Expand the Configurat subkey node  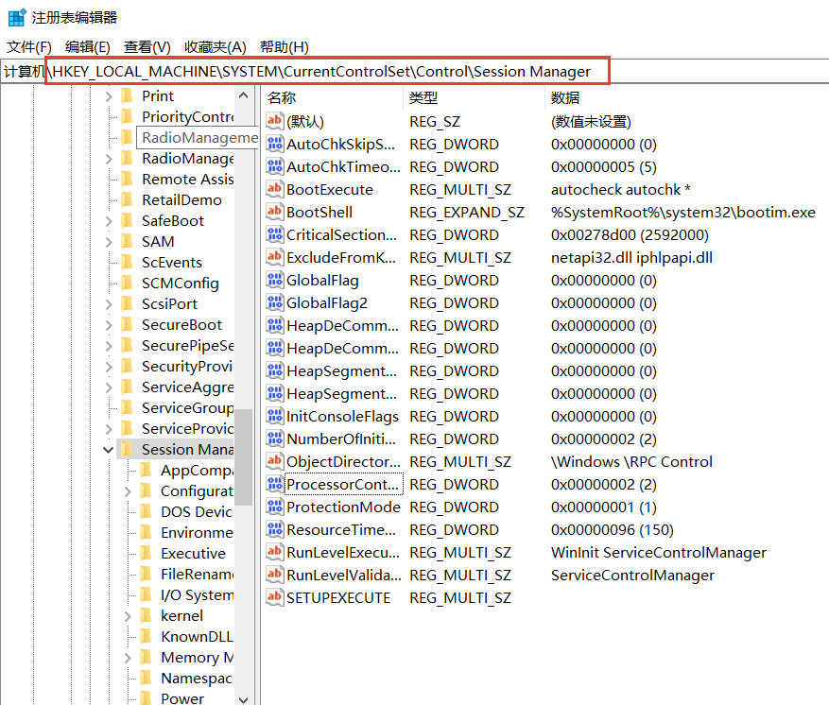pos(128,491)
